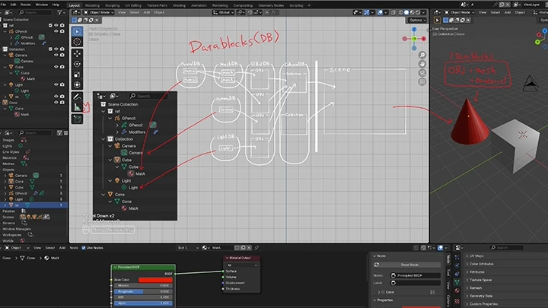This screenshot has width=548, height=308.
Task: Expand the Geometry Data panel
Action: point(481,296)
